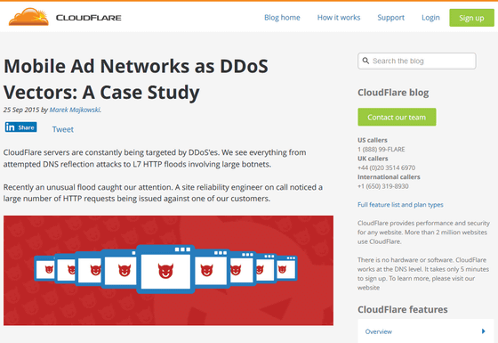
Task: Click the CLOUDFLARE wordmark text logo
Action: coord(89,18)
